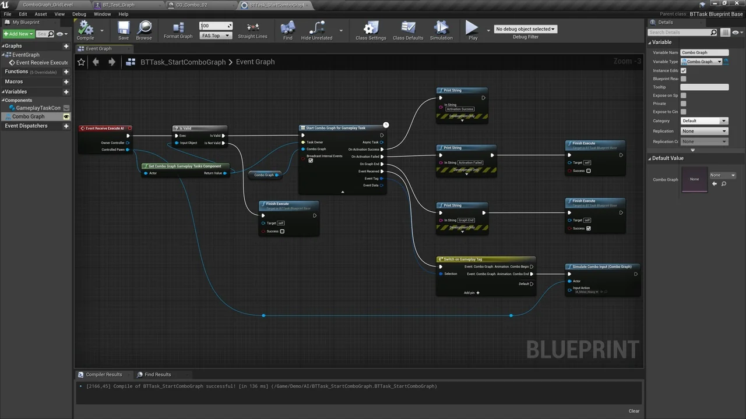This screenshot has width=746, height=419.
Task: Select the Format Graph tool
Action: (178, 29)
